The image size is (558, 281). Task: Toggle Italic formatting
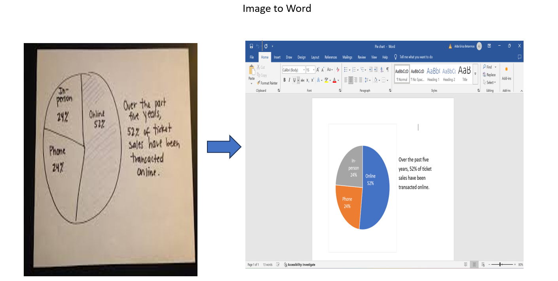coord(289,80)
